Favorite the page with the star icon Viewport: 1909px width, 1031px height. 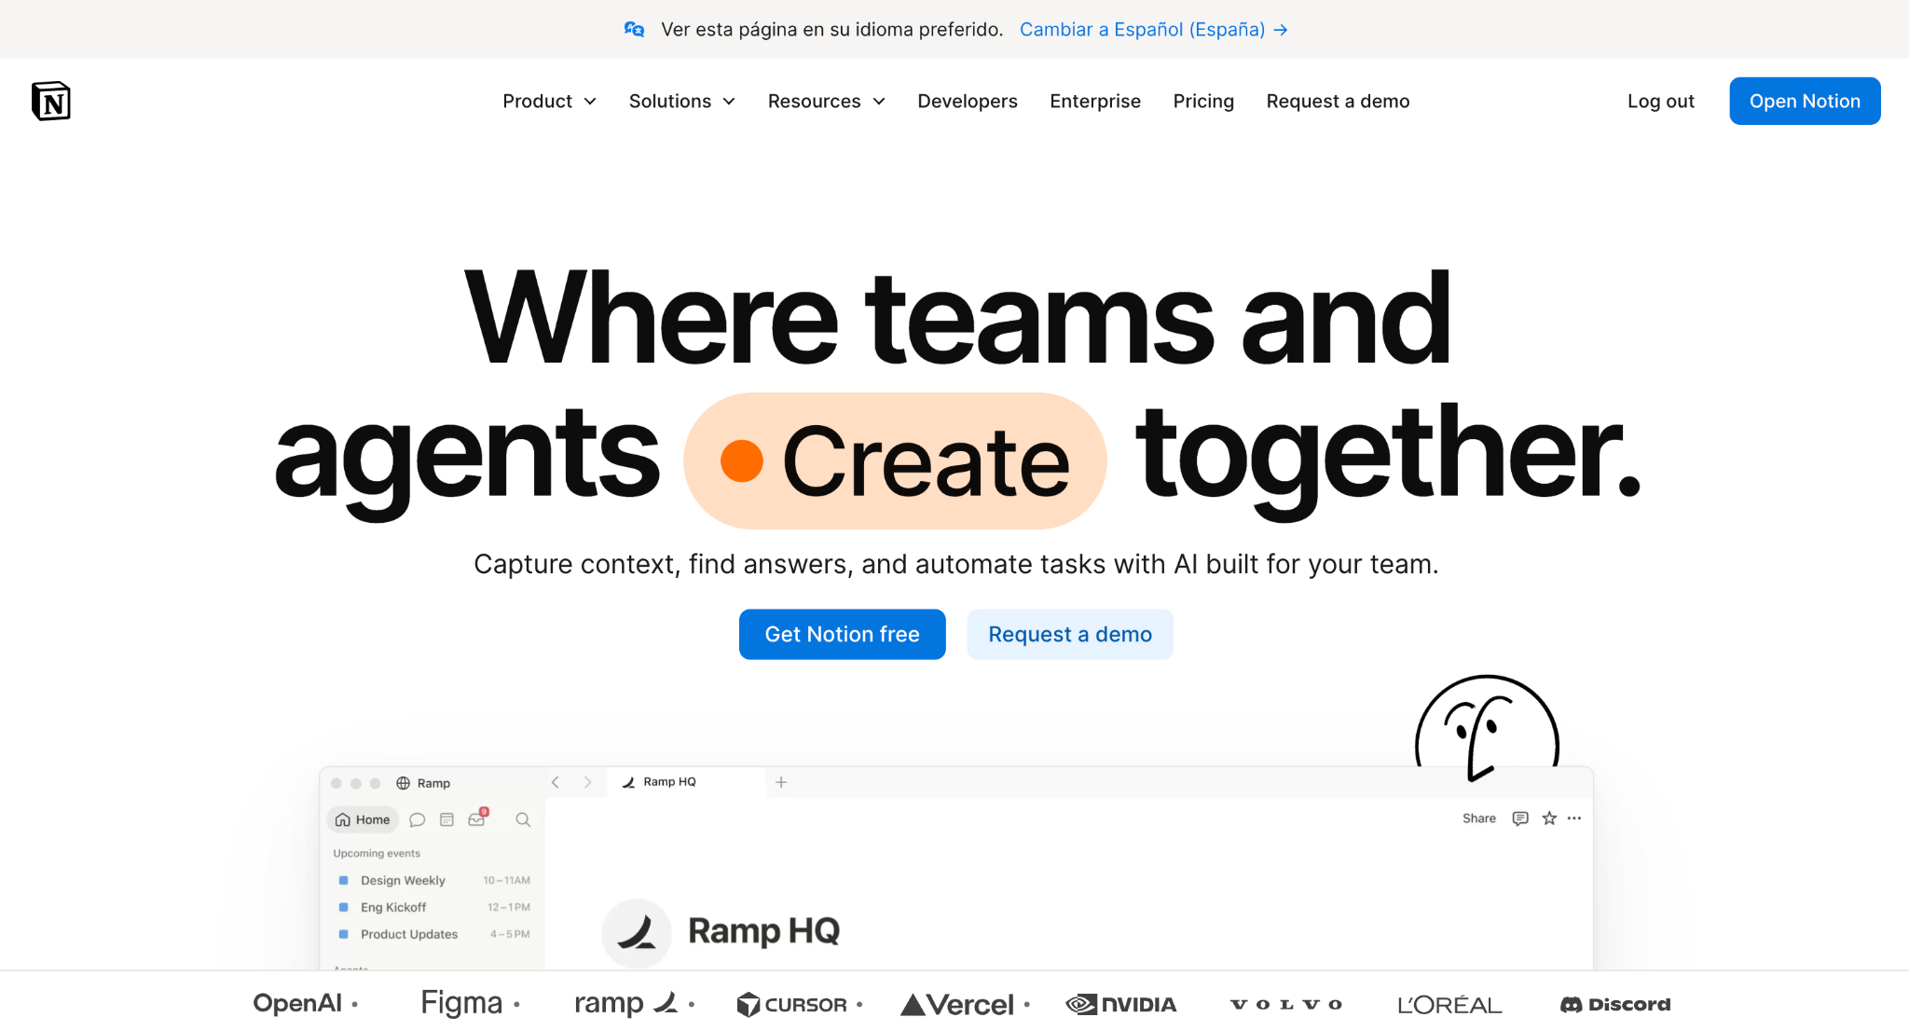click(1549, 818)
